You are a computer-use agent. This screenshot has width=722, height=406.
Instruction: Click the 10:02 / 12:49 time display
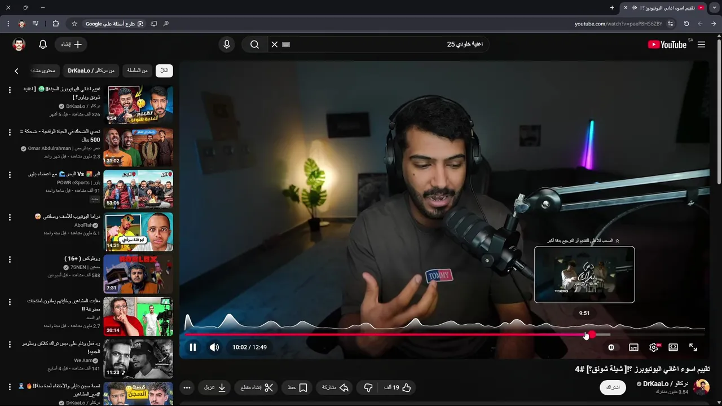tap(249, 347)
